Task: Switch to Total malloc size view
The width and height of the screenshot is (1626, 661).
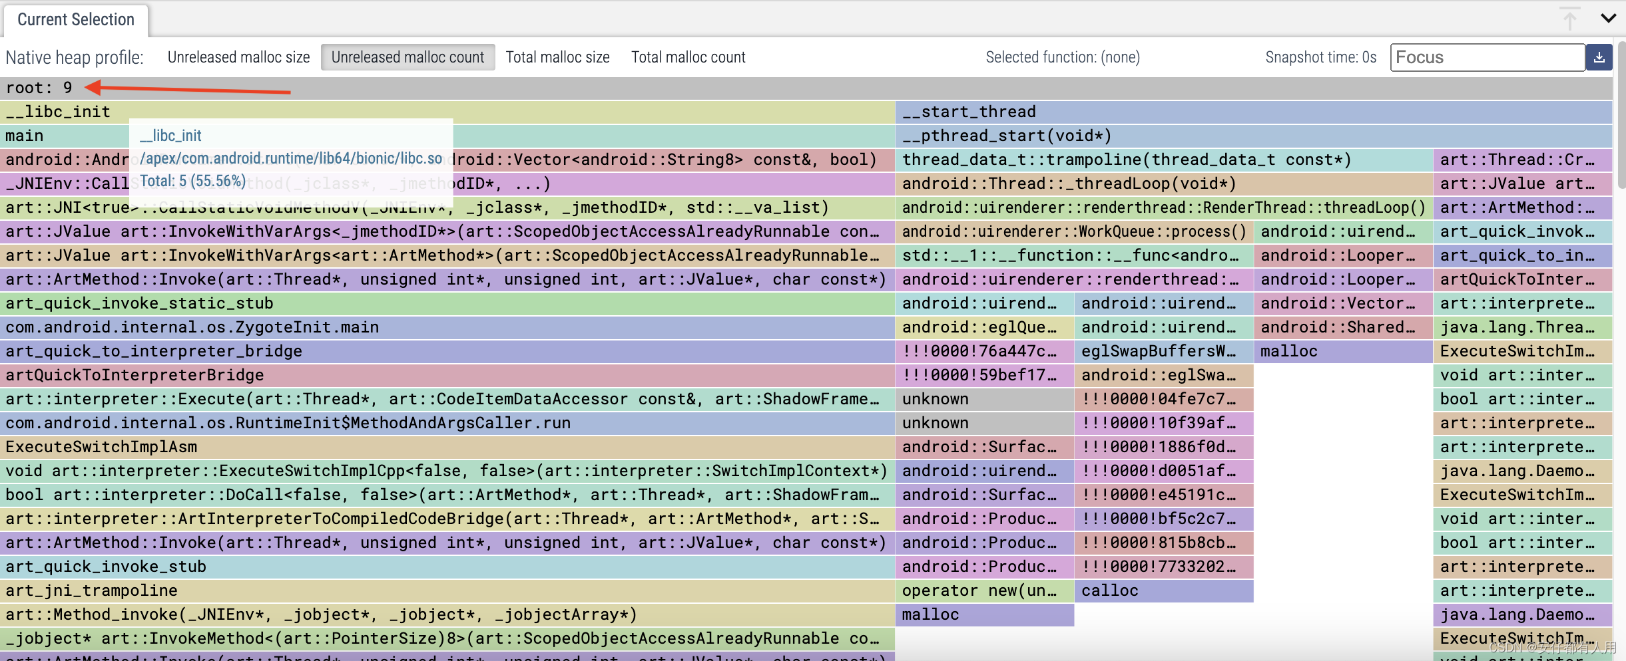Action: pos(557,57)
